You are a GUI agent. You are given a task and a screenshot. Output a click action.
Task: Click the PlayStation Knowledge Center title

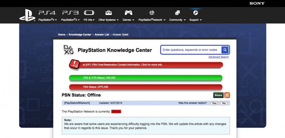115,50
